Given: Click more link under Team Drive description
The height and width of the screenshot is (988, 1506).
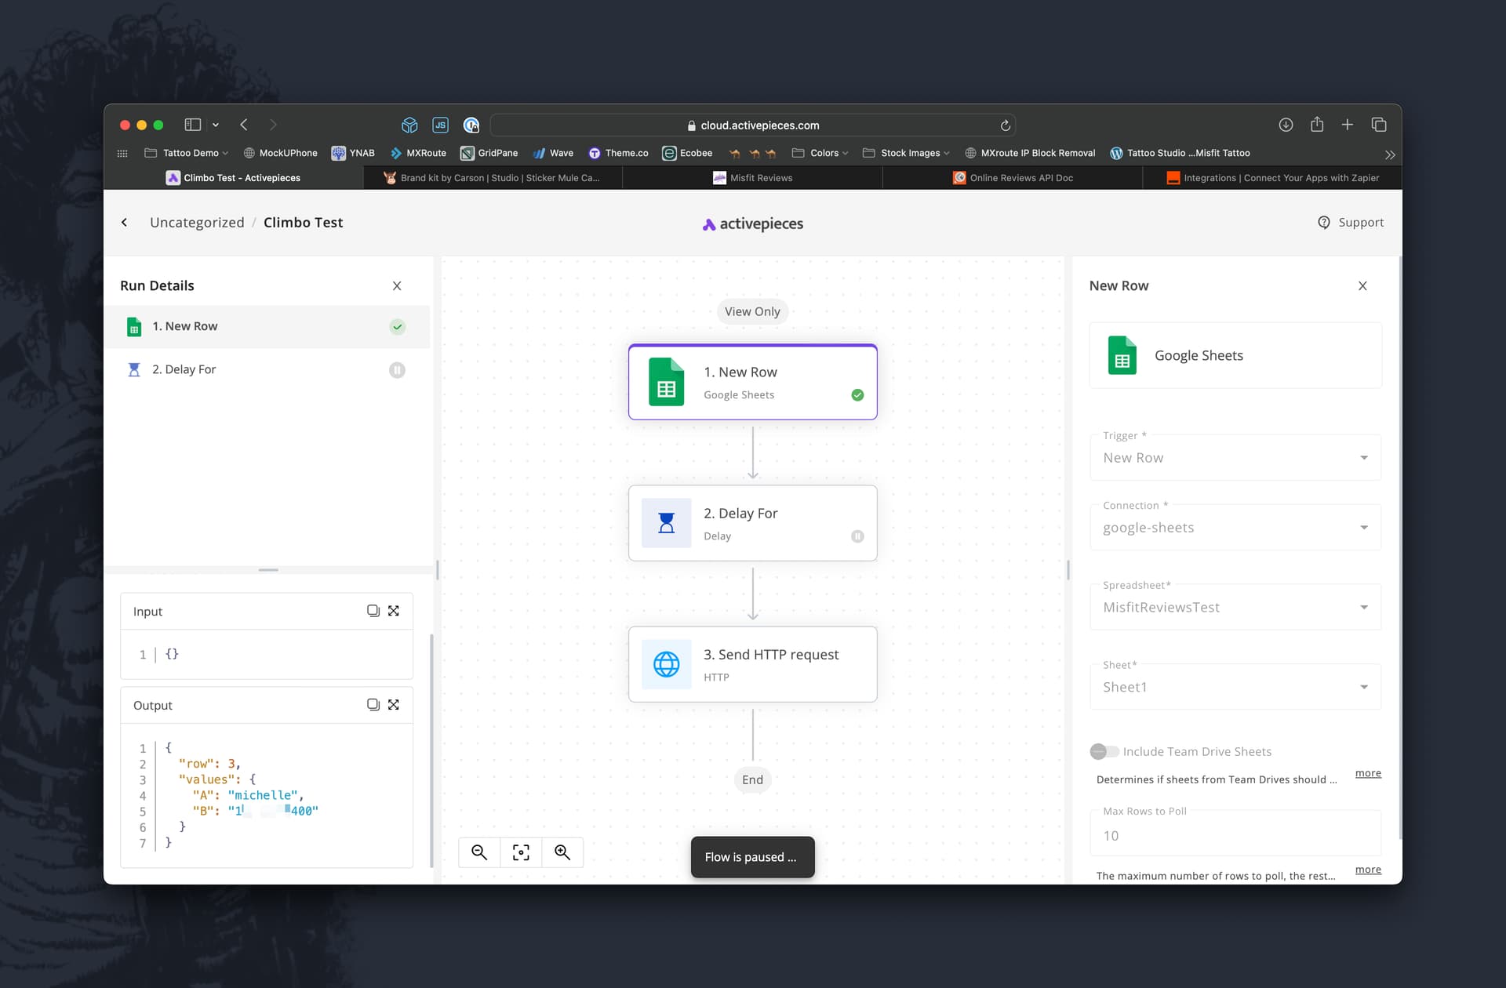Looking at the screenshot, I should coord(1367,773).
